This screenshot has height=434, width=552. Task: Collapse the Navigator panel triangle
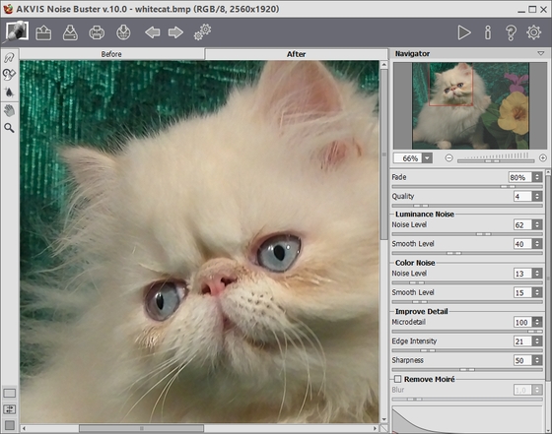(x=541, y=54)
